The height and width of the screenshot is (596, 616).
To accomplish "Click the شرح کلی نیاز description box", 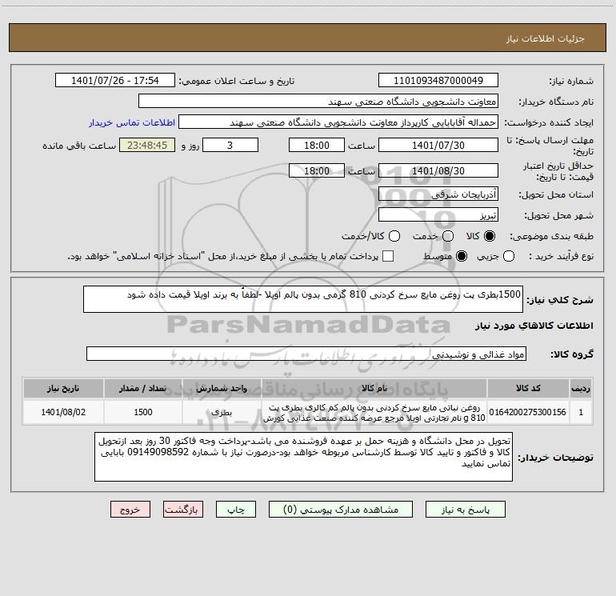I will click(303, 299).
